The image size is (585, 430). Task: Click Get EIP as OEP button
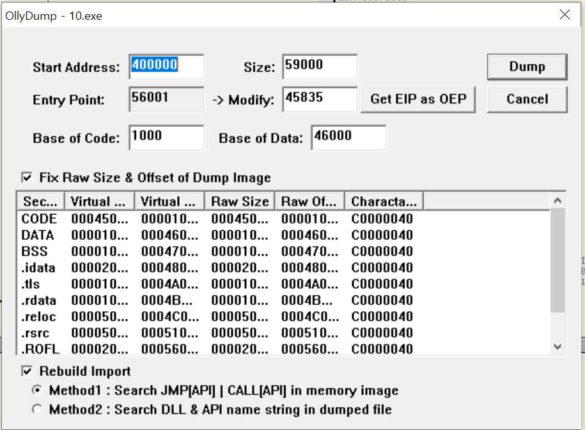(x=418, y=99)
